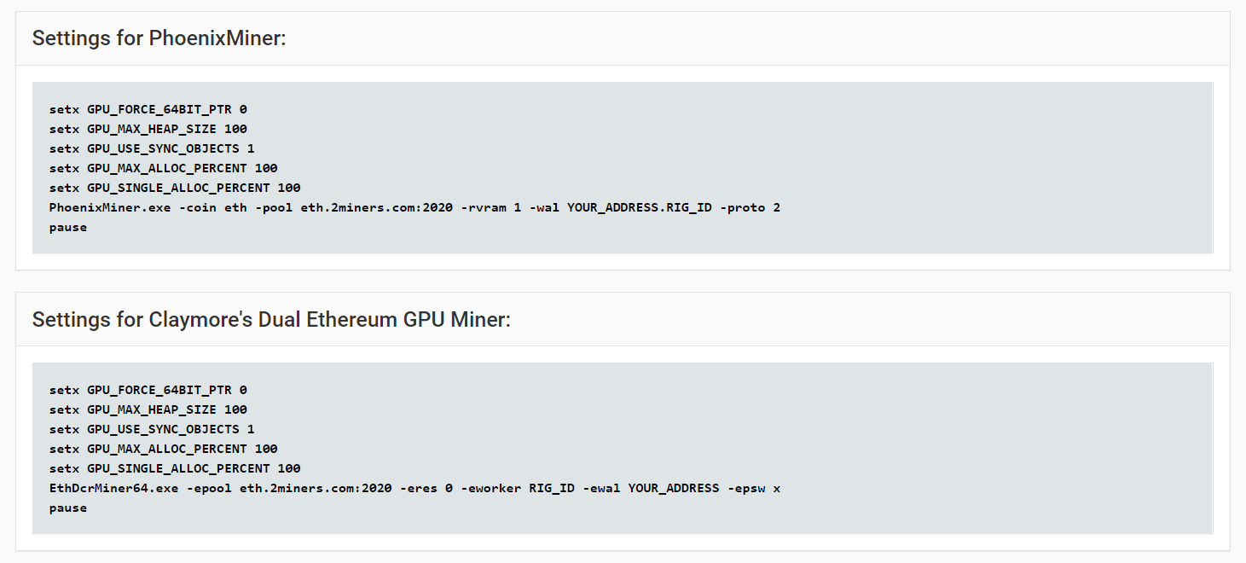The width and height of the screenshot is (1246, 563).
Task: Click GPU_MAX_HEAP_SIZE line in the Claymore code block
Action: click(148, 409)
